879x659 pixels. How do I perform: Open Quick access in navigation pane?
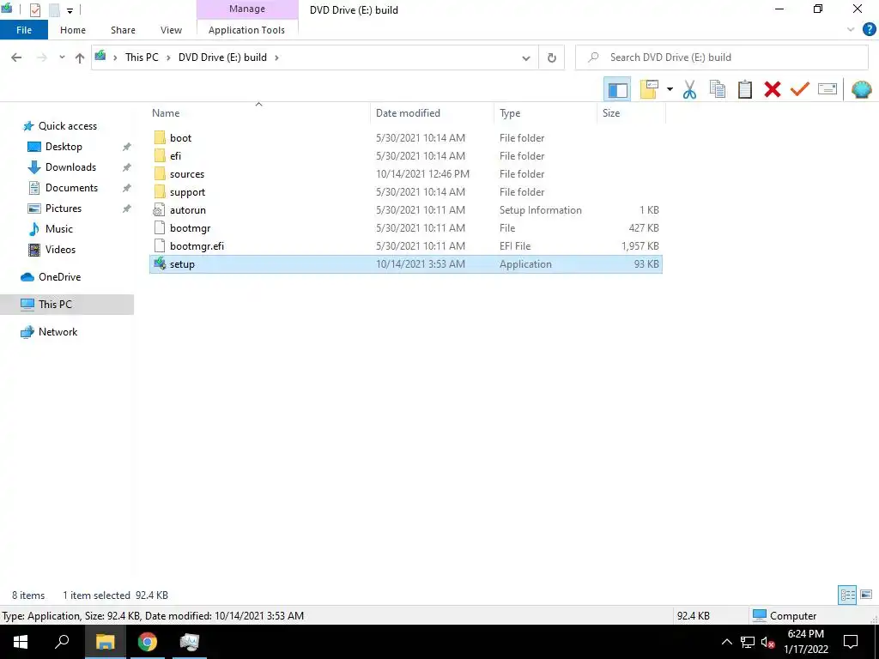tap(67, 126)
